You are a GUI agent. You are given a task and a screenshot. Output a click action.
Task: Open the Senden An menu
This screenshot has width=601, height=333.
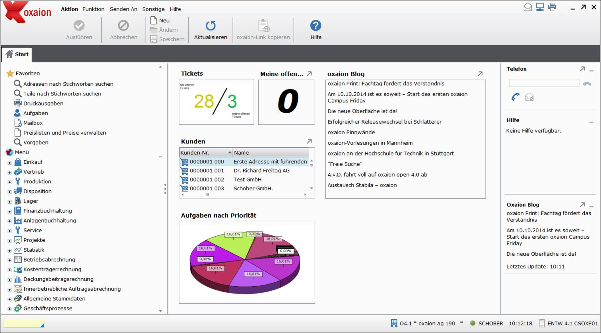tap(123, 9)
